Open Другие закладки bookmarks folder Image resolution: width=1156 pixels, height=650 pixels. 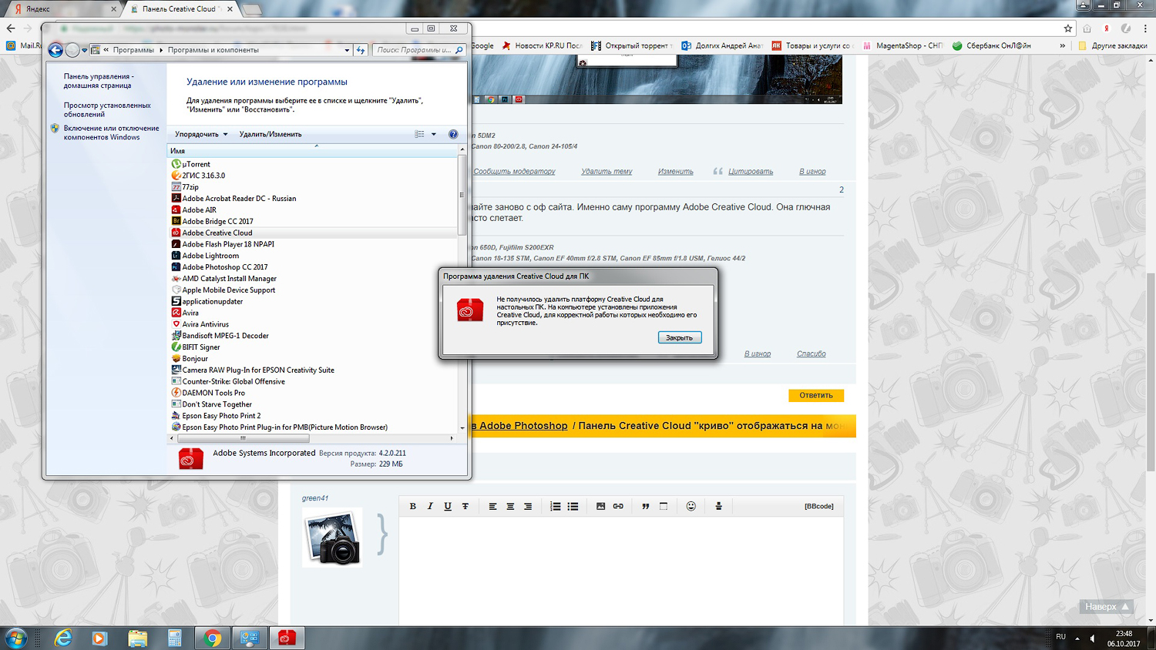click(1113, 45)
